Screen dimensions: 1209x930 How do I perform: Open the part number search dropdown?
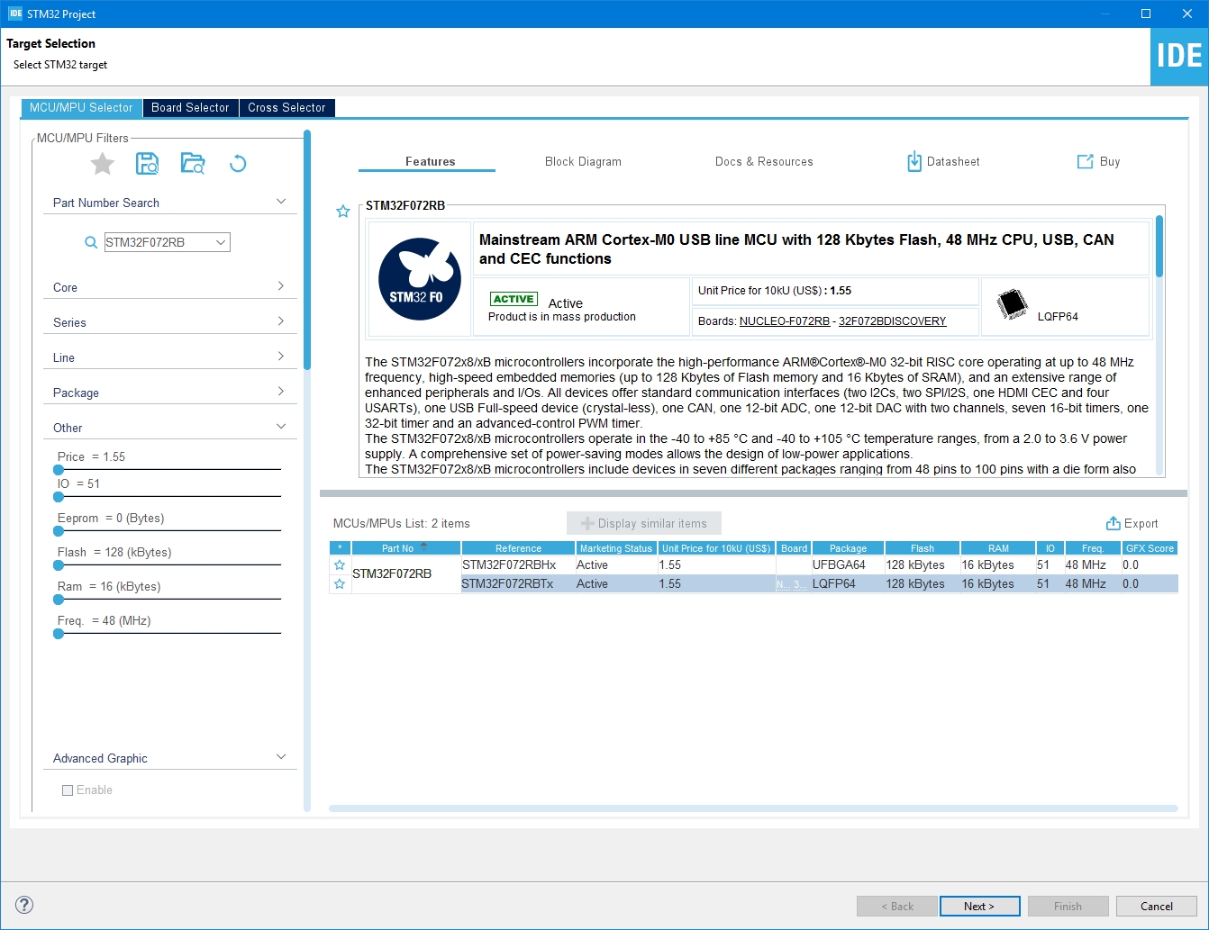[x=221, y=242]
